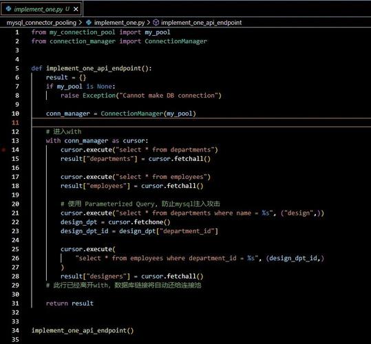Click line number 35 in the gutter
The height and width of the screenshot is (344, 371).
pos(15,339)
